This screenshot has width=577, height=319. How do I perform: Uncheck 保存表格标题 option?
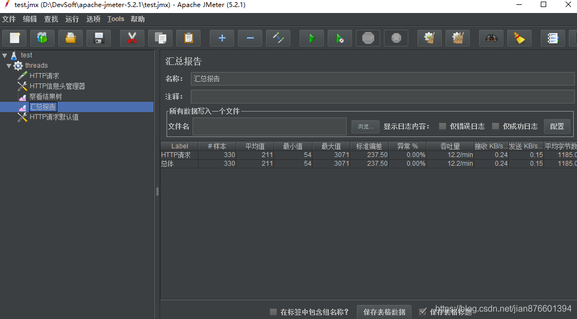(423, 311)
